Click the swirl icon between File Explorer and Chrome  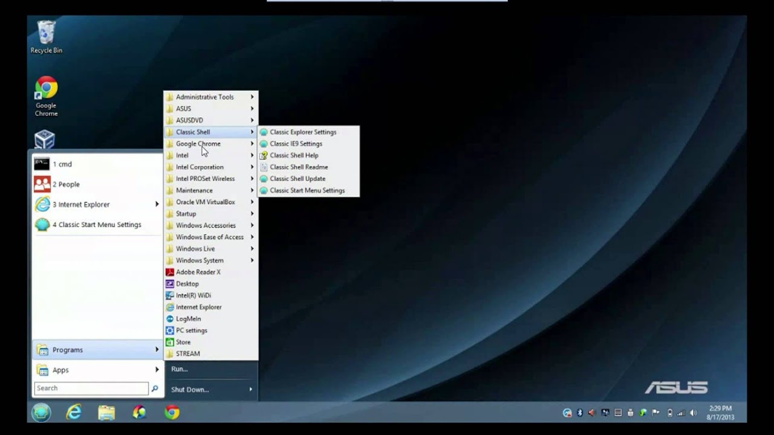click(140, 412)
